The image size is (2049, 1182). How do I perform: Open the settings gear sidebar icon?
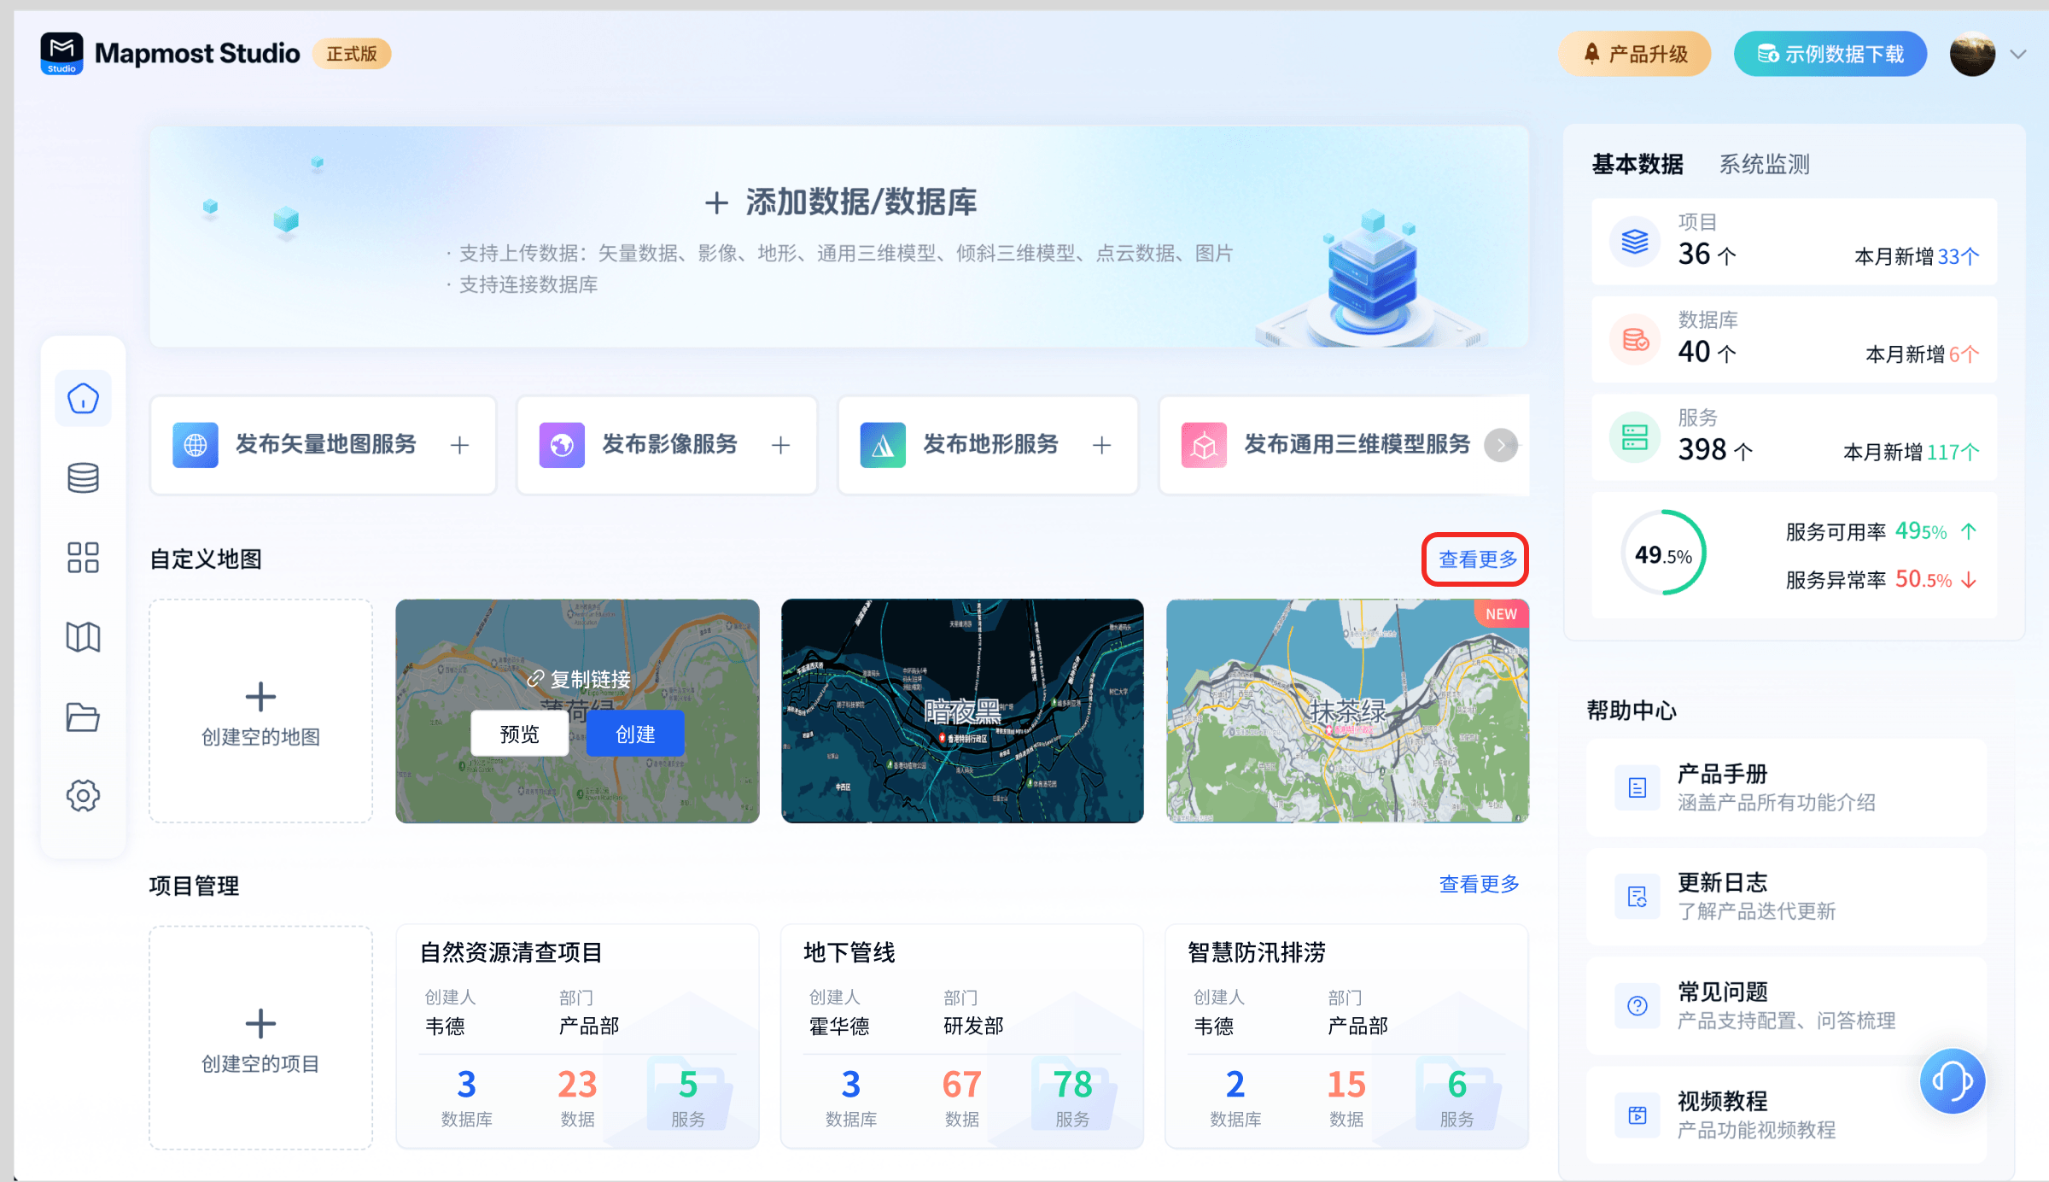pyautogui.click(x=83, y=795)
